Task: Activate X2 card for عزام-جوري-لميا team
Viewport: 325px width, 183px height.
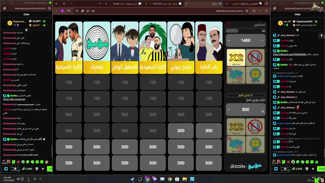Action: tap(236, 127)
